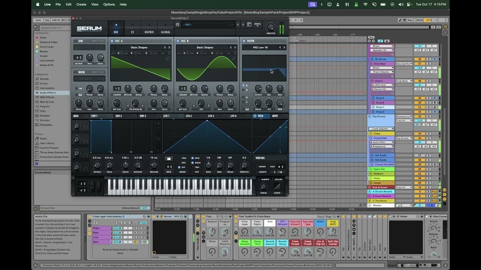This screenshot has height=270, width=481.
Task: Toggle filter routing B checkbox
Action: tap(244, 90)
